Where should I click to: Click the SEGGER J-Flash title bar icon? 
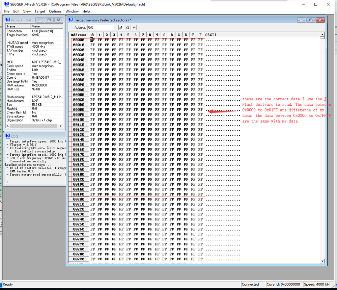tap(7, 4)
